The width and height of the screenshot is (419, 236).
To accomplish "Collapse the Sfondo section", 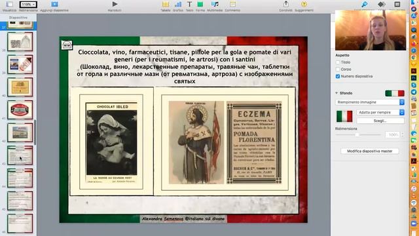I will 337,93.
